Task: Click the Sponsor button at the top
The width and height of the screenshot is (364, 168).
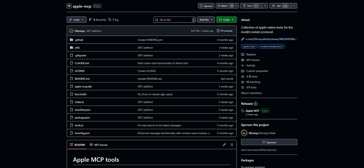Action: pos(206,6)
